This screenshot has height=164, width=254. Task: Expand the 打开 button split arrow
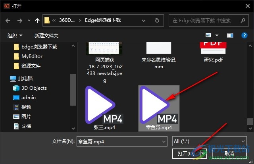pyautogui.click(x=203, y=153)
